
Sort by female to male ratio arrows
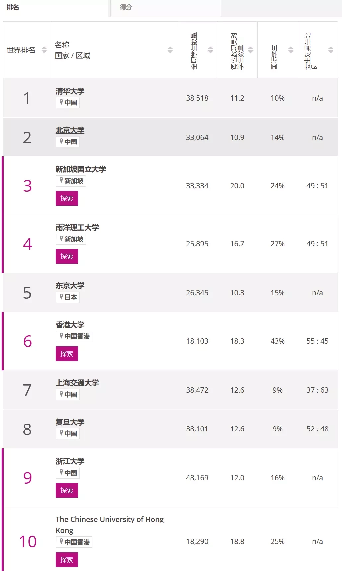click(331, 50)
